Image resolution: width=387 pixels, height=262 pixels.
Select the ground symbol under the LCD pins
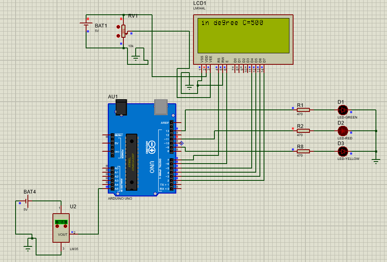point(189,87)
